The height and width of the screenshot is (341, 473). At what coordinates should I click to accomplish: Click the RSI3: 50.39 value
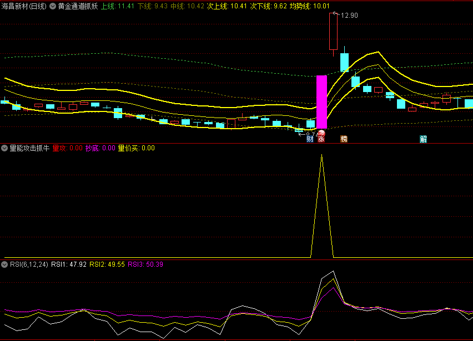(145, 264)
